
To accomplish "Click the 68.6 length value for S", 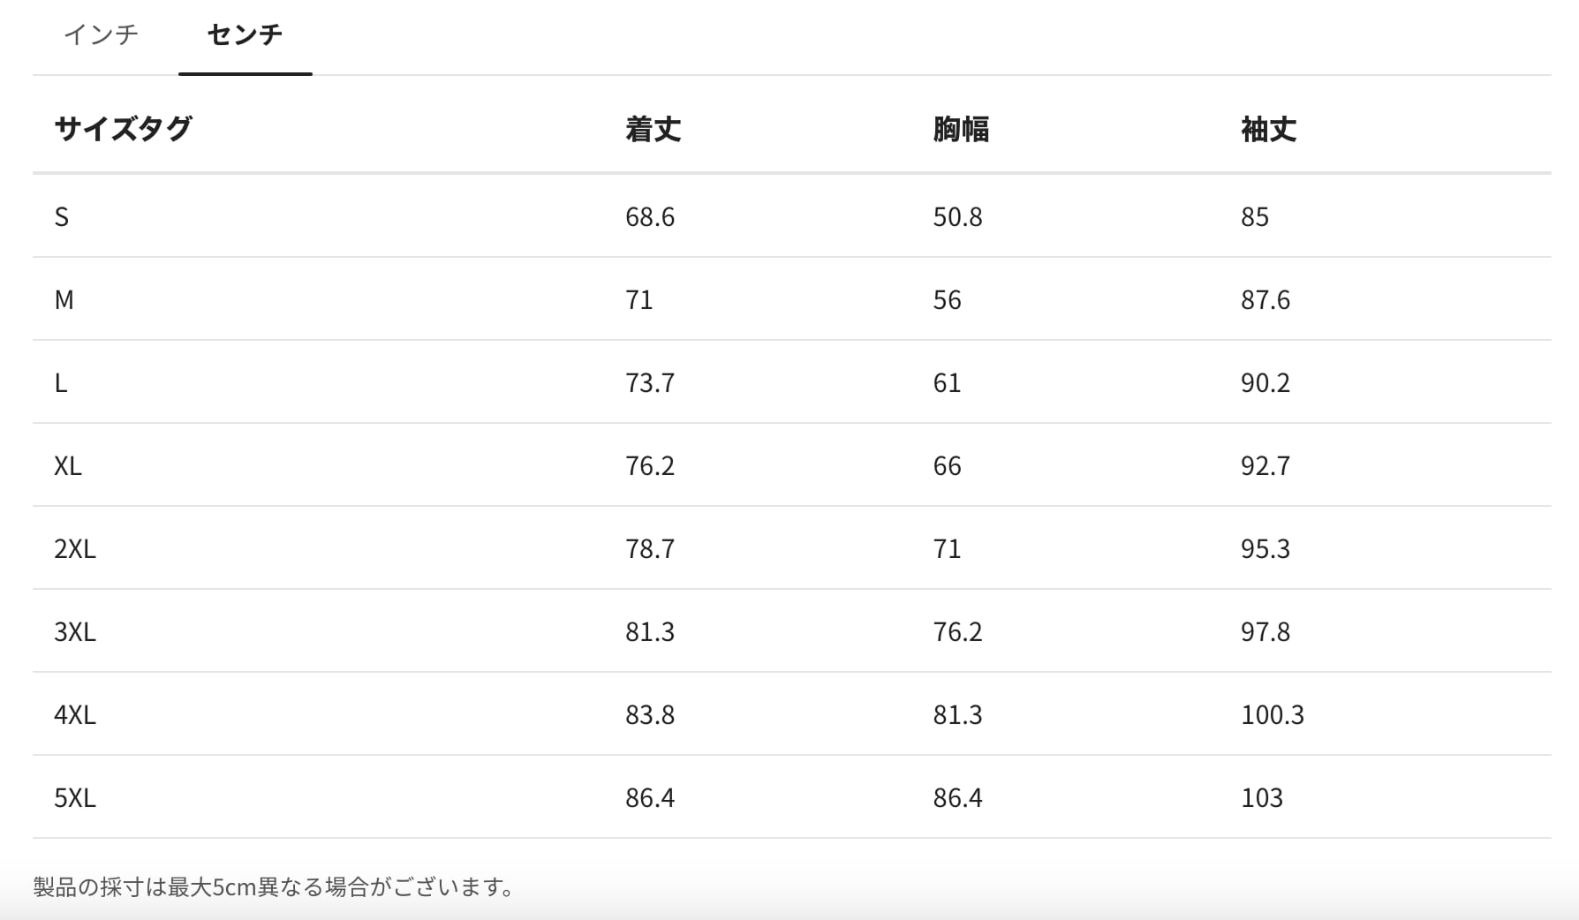I will (x=649, y=217).
